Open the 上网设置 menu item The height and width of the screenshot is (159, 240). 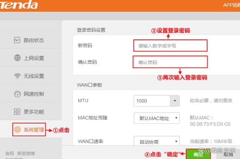click(30, 58)
